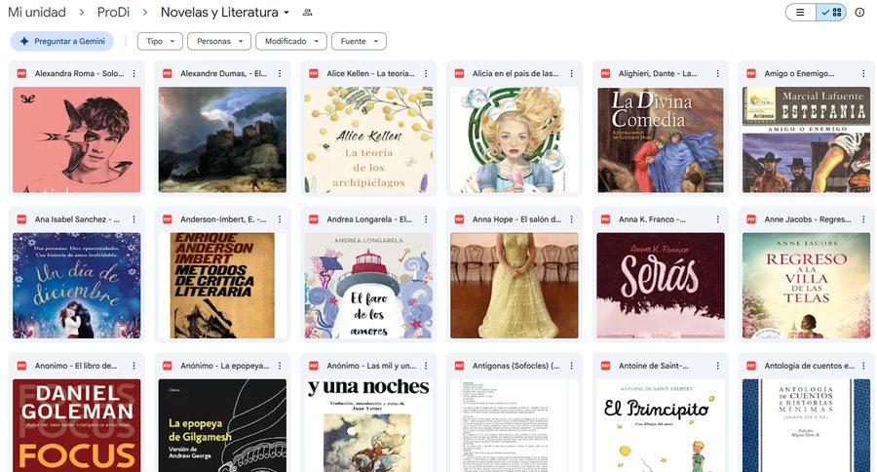Image resolution: width=877 pixels, height=472 pixels.
Task: Open more options for Anónimo La epopeya file
Action: [x=280, y=366]
